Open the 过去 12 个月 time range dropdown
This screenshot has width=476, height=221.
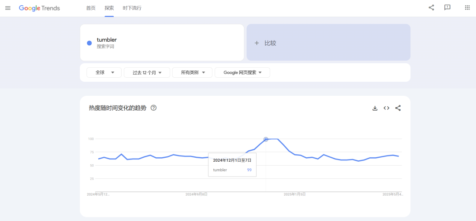click(147, 72)
